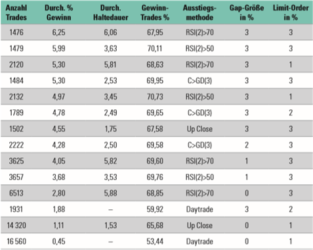Image resolution: width=313 pixels, height=250 pixels.
Task: Click the 5,88 holding period value
Action: coord(110,193)
